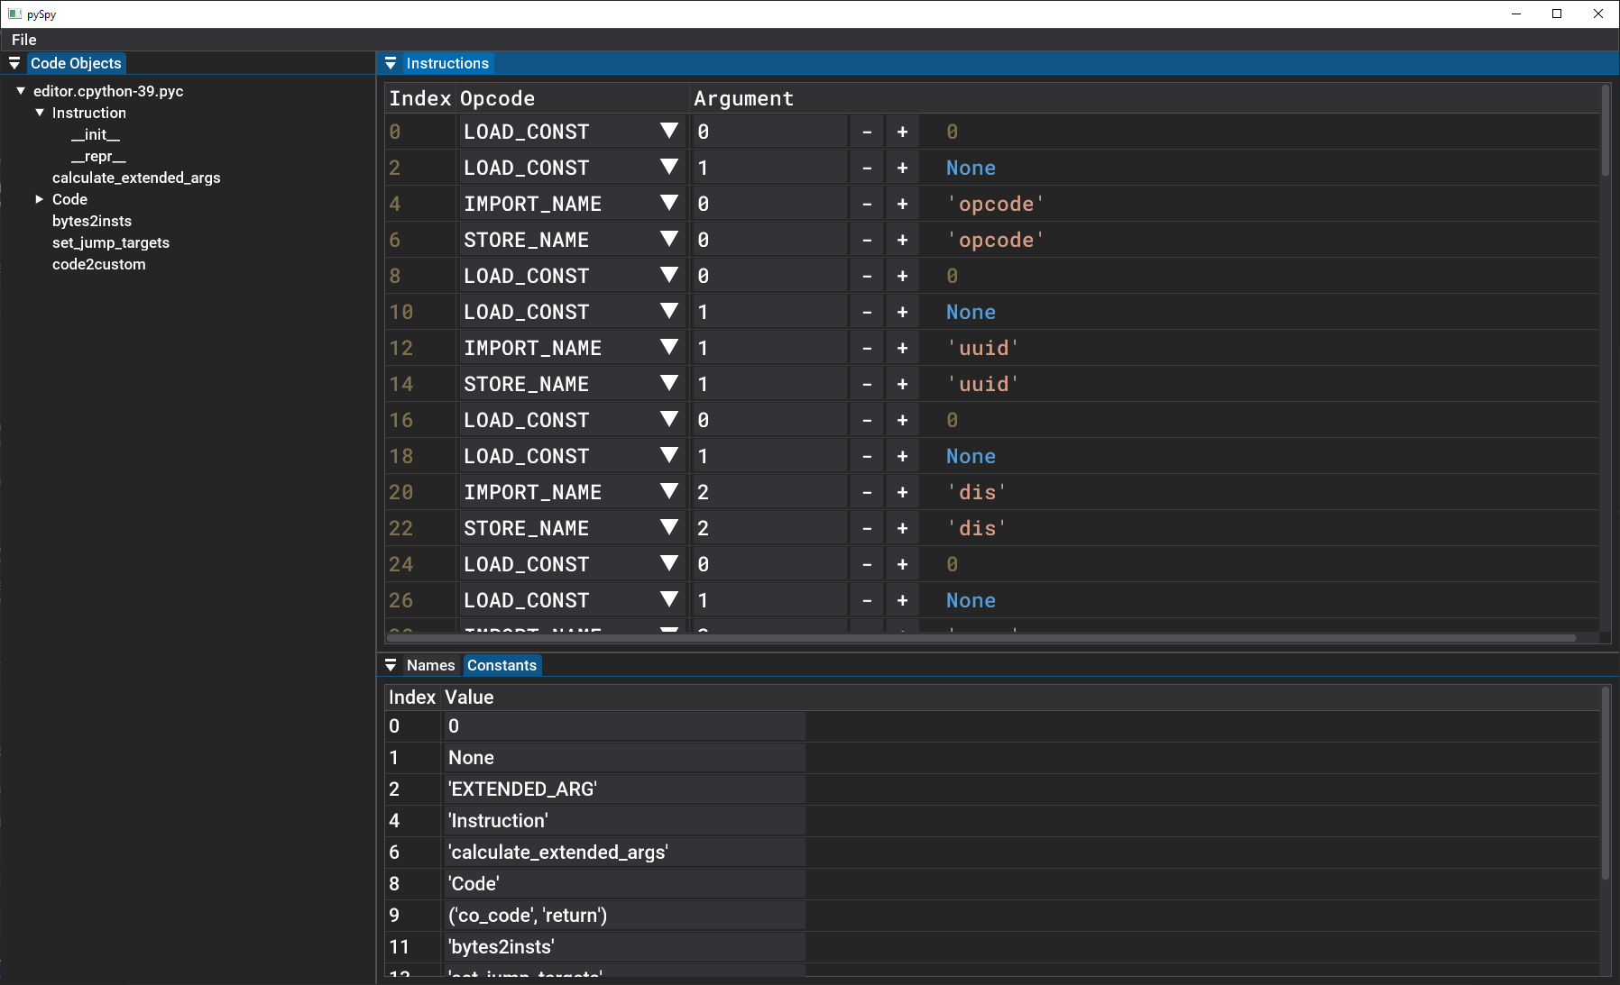This screenshot has height=985, width=1620.
Task: Edit argument field of instruction index 14
Action: pyautogui.click(x=769, y=384)
